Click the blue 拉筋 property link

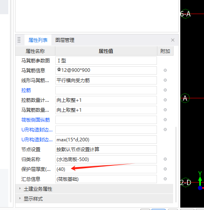tap(26, 90)
